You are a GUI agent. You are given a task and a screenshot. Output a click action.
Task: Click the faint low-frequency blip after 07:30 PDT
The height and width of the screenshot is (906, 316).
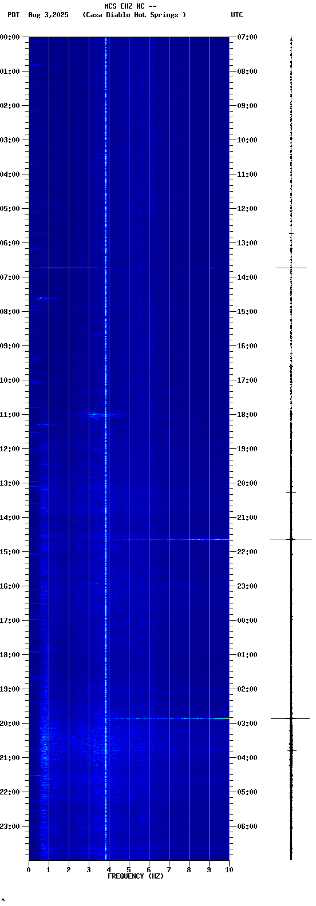45,298
